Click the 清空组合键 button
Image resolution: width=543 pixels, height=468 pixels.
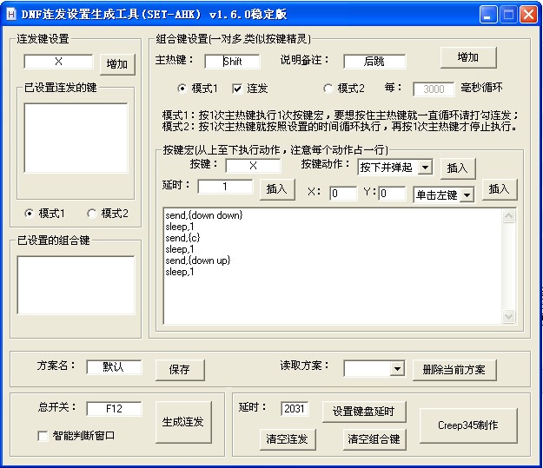click(374, 439)
